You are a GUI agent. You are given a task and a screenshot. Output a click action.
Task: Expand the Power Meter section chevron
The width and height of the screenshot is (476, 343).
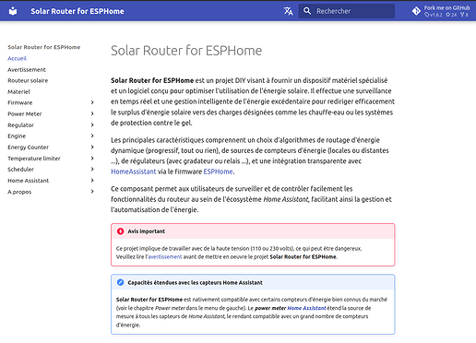(x=92, y=113)
